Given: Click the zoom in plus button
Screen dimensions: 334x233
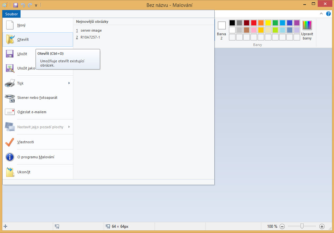Looking at the screenshot, I should coord(322,226).
